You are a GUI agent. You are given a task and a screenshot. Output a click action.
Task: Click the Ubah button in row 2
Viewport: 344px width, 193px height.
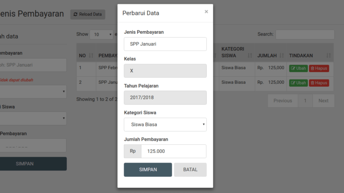(298, 83)
